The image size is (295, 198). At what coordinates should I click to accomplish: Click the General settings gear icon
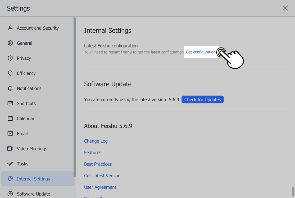10,43
